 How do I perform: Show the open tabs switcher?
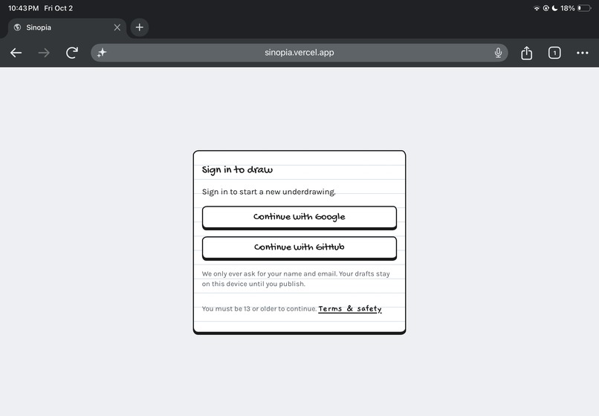pyautogui.click(x=554, y=53)
